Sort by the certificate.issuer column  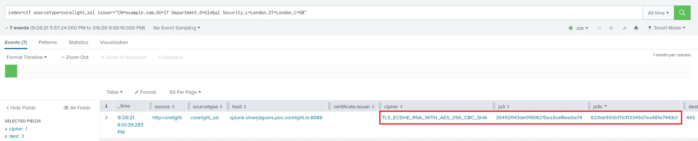click(354, 106)
